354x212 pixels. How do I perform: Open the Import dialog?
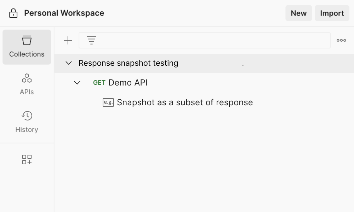click(332, 13)
